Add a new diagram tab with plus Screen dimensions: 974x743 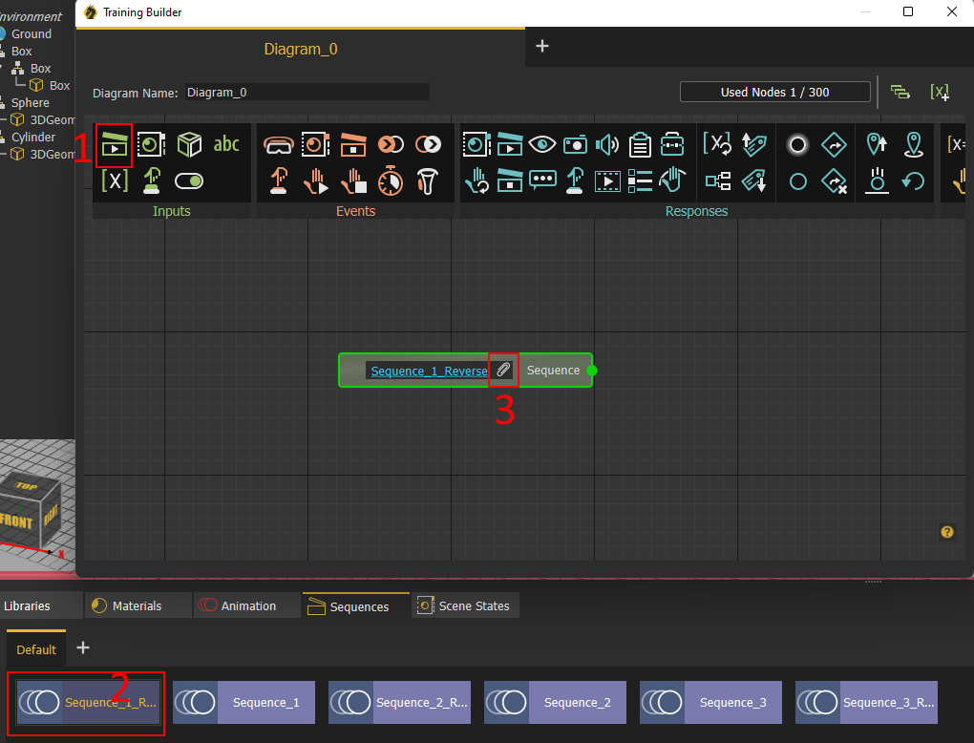coord(541,46)
